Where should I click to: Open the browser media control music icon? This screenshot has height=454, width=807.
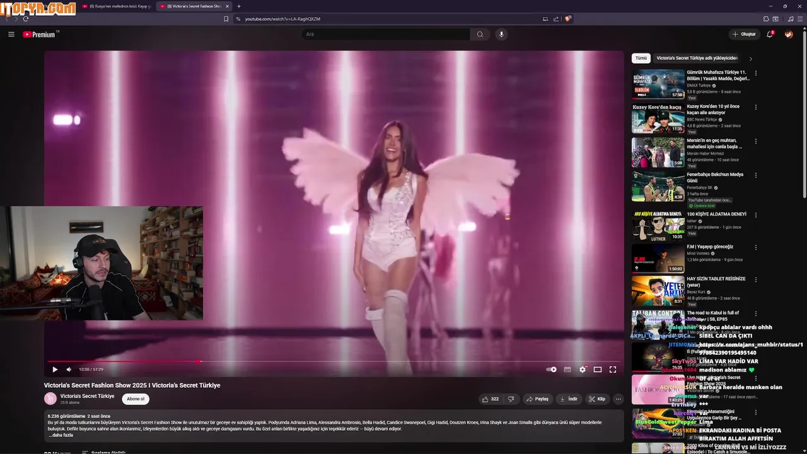(x=791, y=19)
